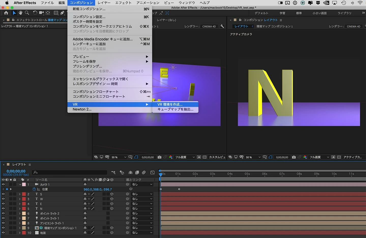
Task: Toggle region of interest in left viewer
Action: [x=199, y=157]
